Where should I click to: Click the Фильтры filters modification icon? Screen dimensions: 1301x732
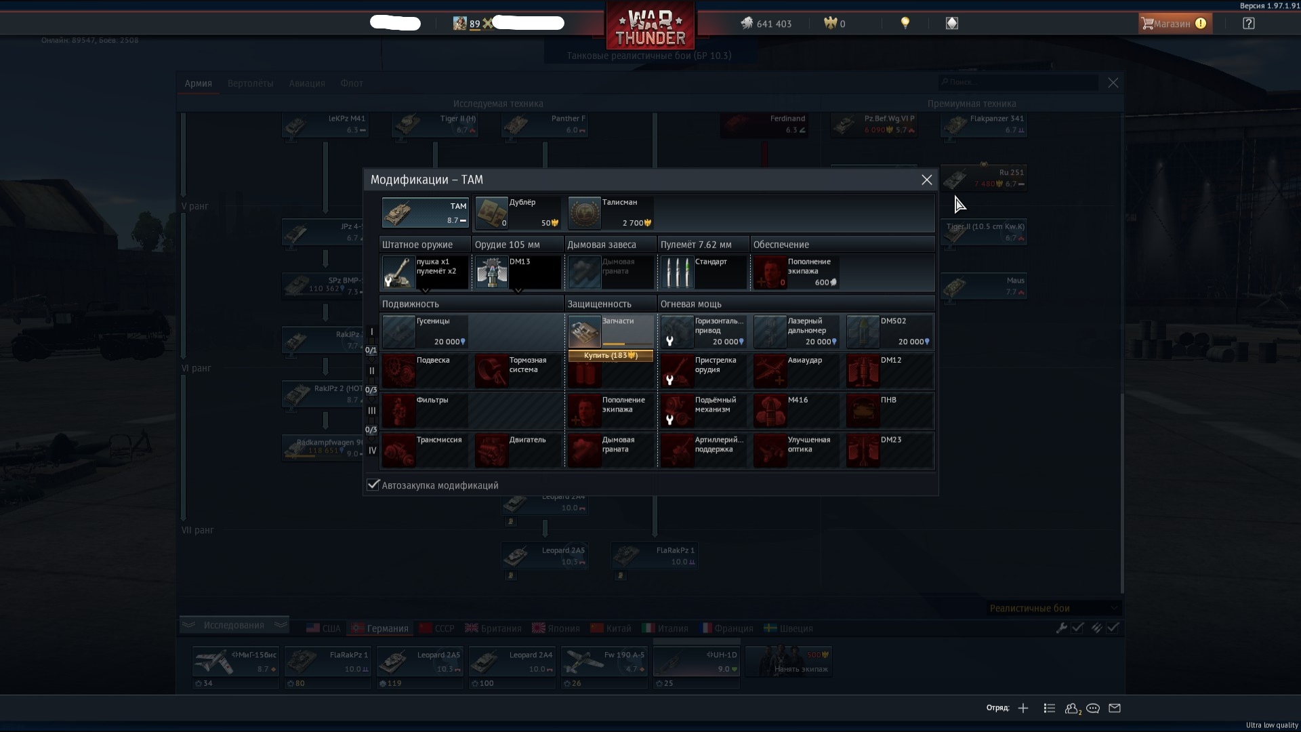click(398, 410)
